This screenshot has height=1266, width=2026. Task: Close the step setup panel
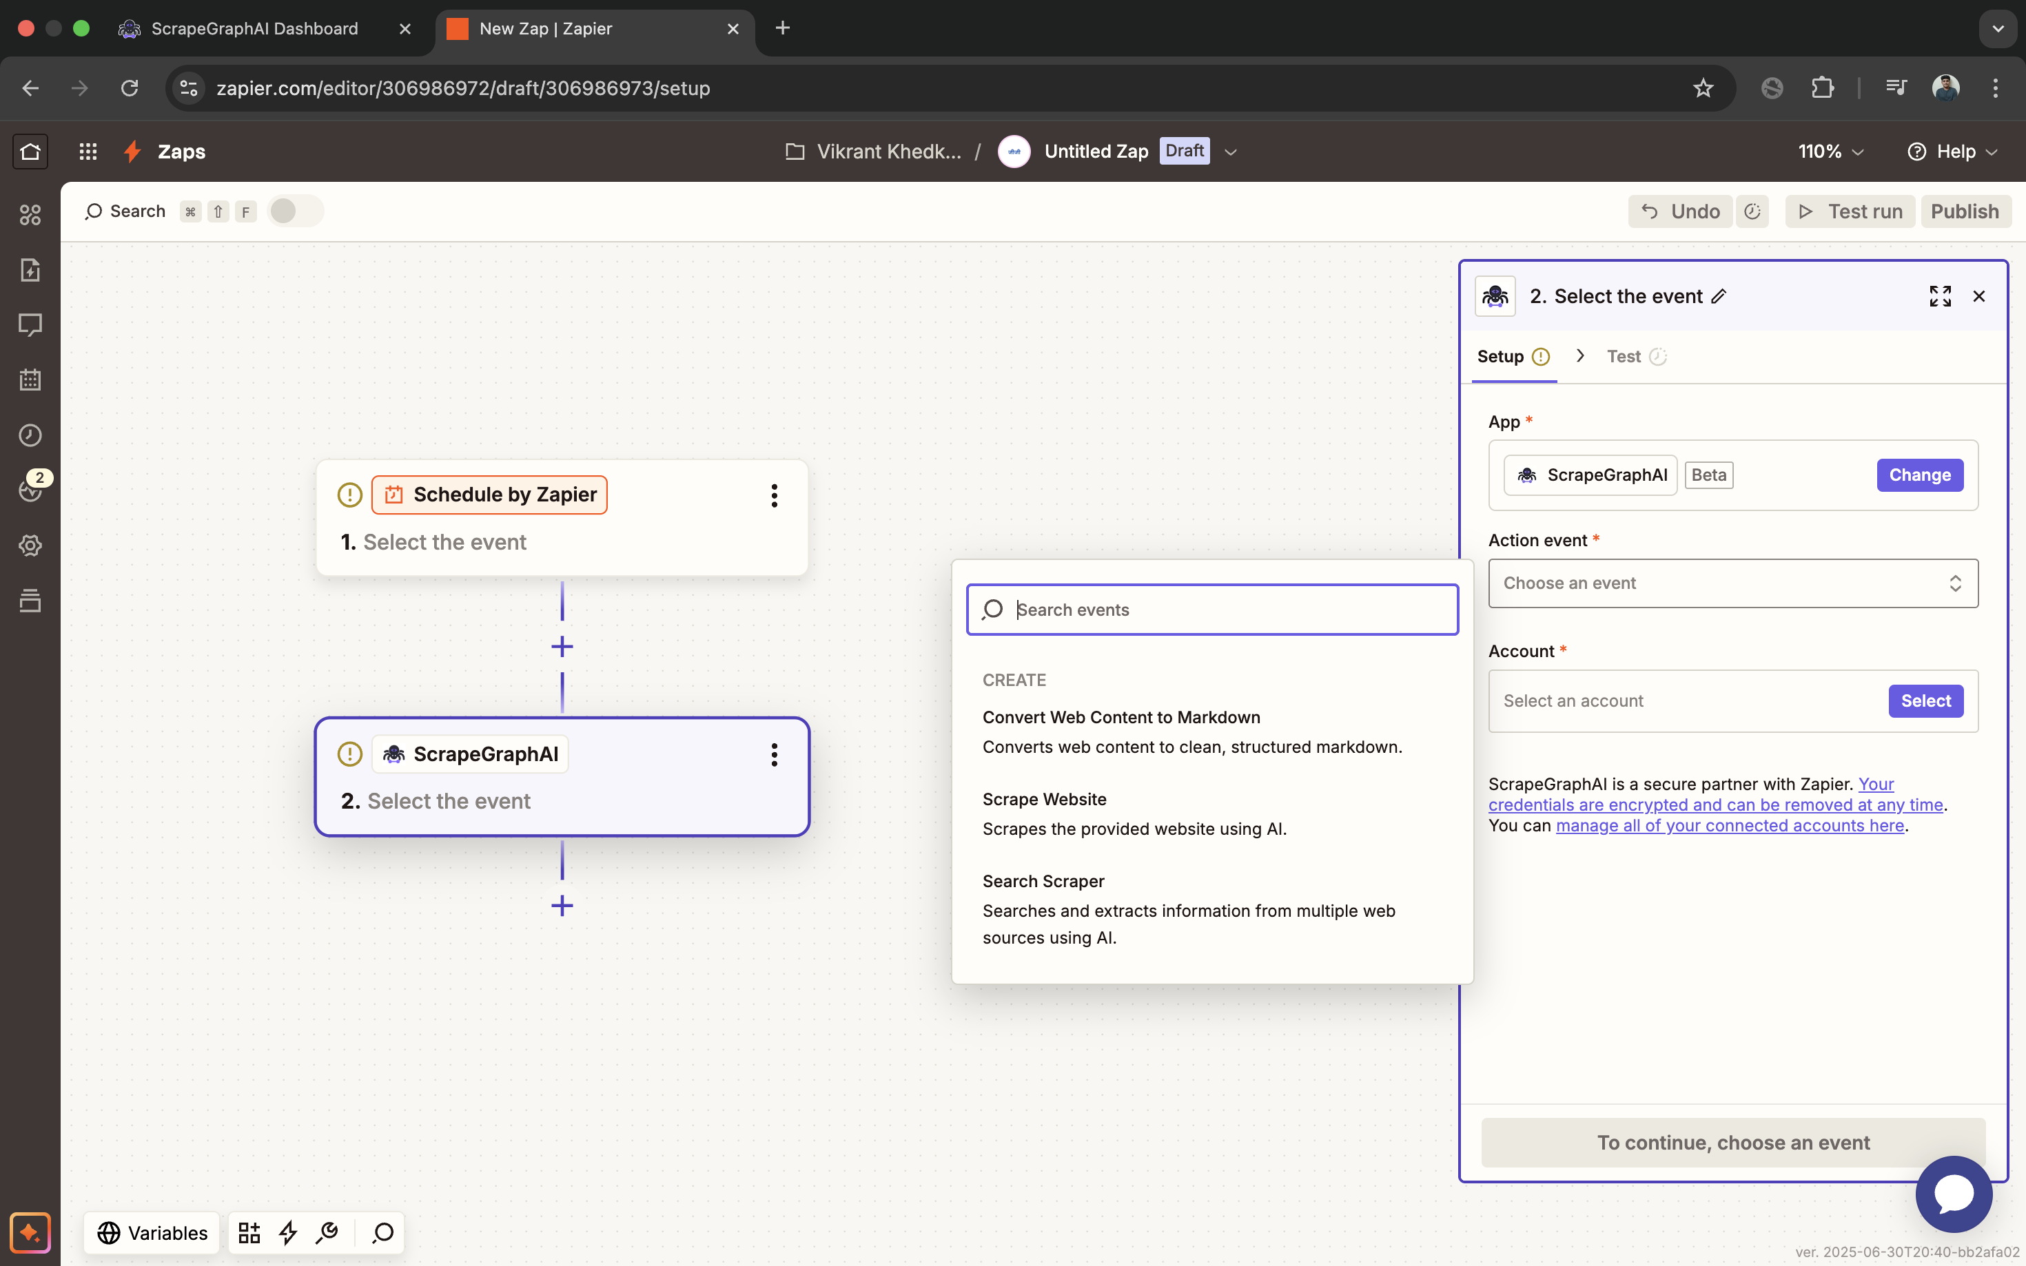coord(1979,296)
